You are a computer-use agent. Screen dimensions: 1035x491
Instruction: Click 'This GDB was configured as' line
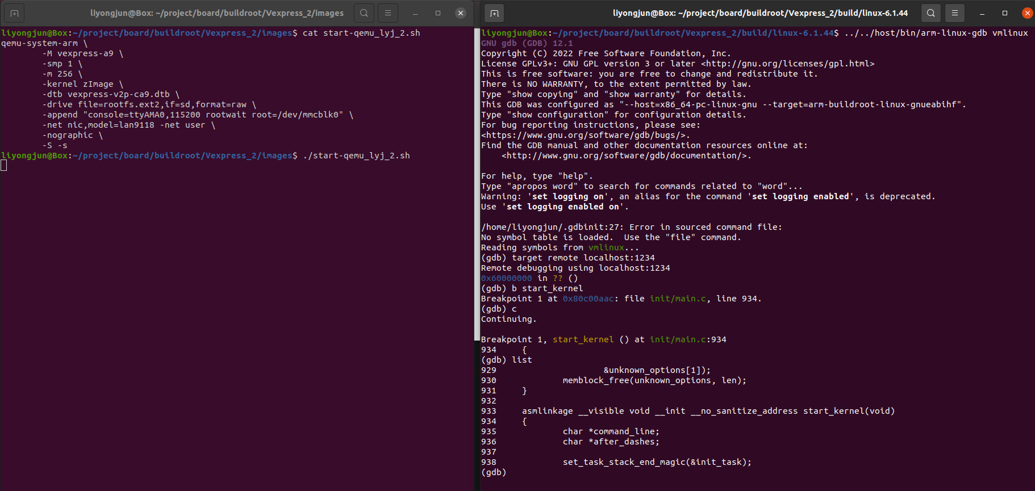point(724,104)
